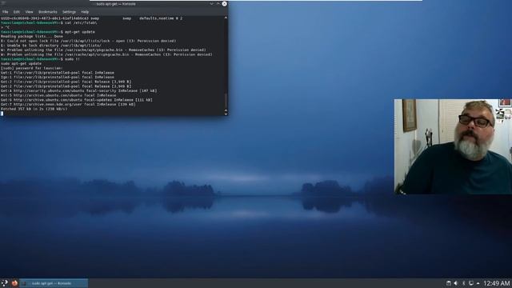Open the Edit menu in Konsole

[x=17, y=12]
